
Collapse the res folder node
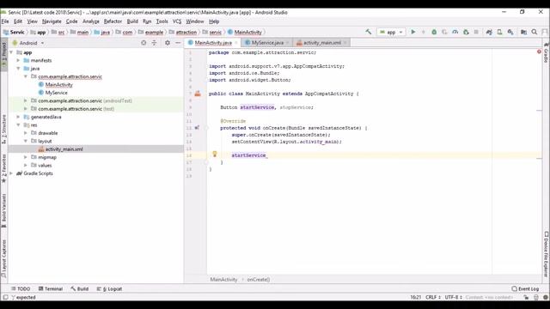(18, 124)
